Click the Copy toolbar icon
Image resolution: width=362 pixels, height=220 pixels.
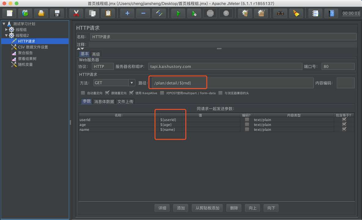[x=92, y=13]
